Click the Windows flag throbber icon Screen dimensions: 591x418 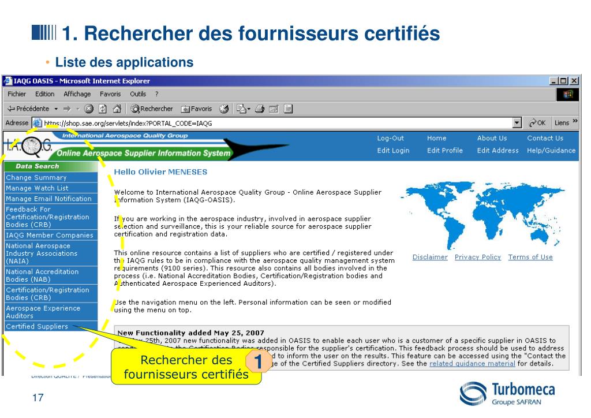(567, 94)
